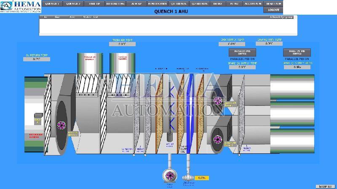Click the CHW RETURN TEMP value field
This screenshot has height=189, width=337.
269,44
